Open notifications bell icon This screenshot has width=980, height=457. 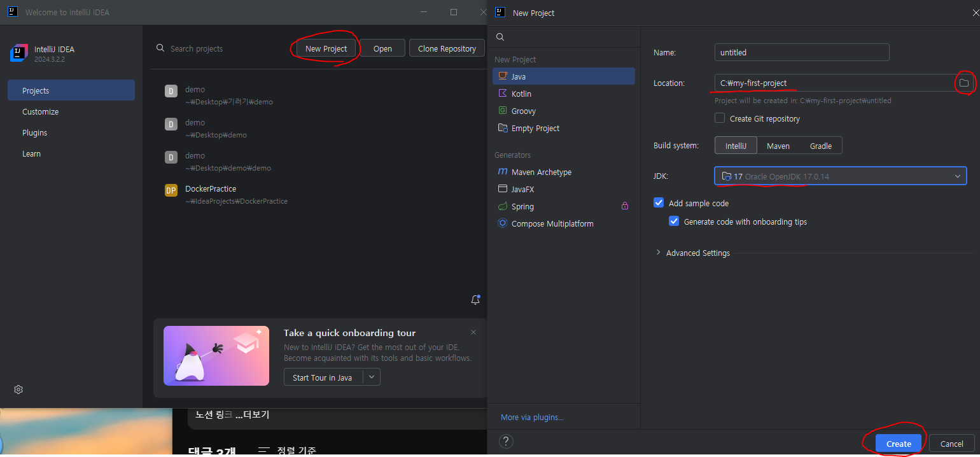point(475,300)
